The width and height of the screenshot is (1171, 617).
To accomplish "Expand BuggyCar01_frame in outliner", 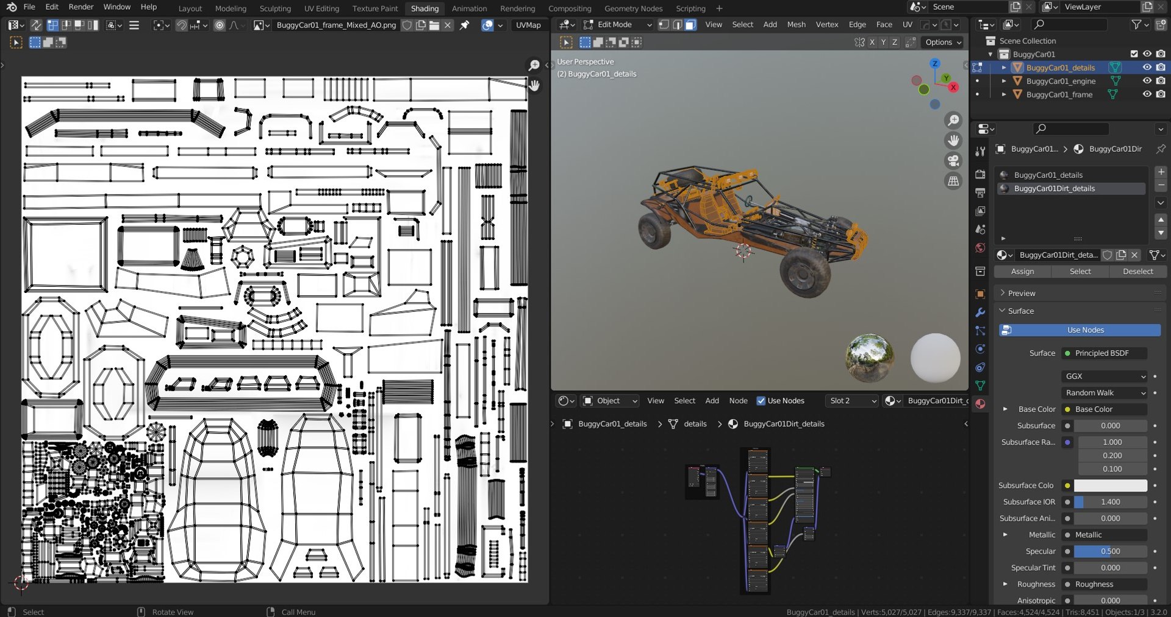I will pos(1004,94).
